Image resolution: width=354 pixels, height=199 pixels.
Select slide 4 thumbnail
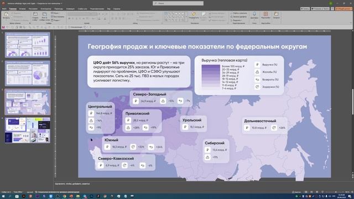tap(28, 130)
